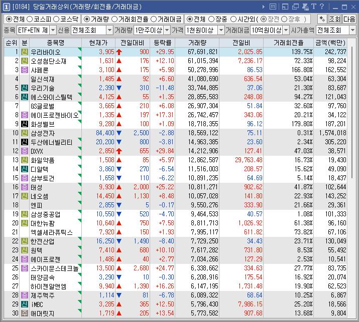359x322 pixels.
Task: Click the right-arrow expand icon in title bar
Action: pyautogui.click(x=264, y=7)
